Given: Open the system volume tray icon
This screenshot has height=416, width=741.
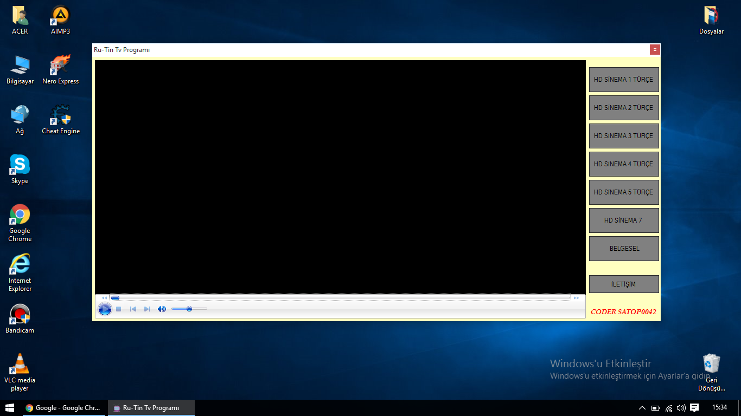Looking at the screenshot, I should (681, 408).
